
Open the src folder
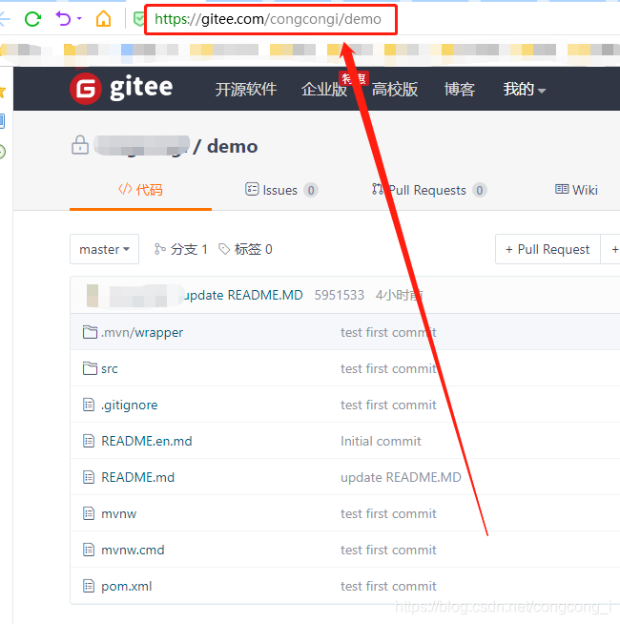(110, 369)
